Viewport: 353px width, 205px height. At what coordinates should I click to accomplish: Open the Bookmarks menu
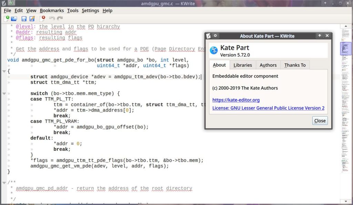point(51,11)
